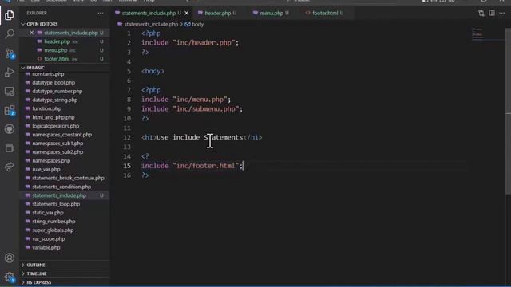Open the Manage gear icon
511x287 pixels.
point(10,277)
